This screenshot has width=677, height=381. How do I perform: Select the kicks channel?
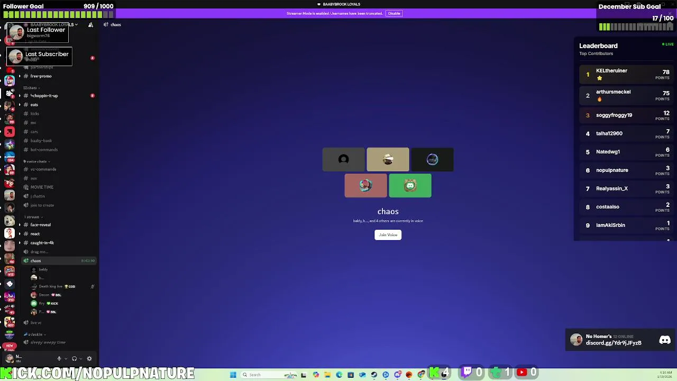[34, 114]
